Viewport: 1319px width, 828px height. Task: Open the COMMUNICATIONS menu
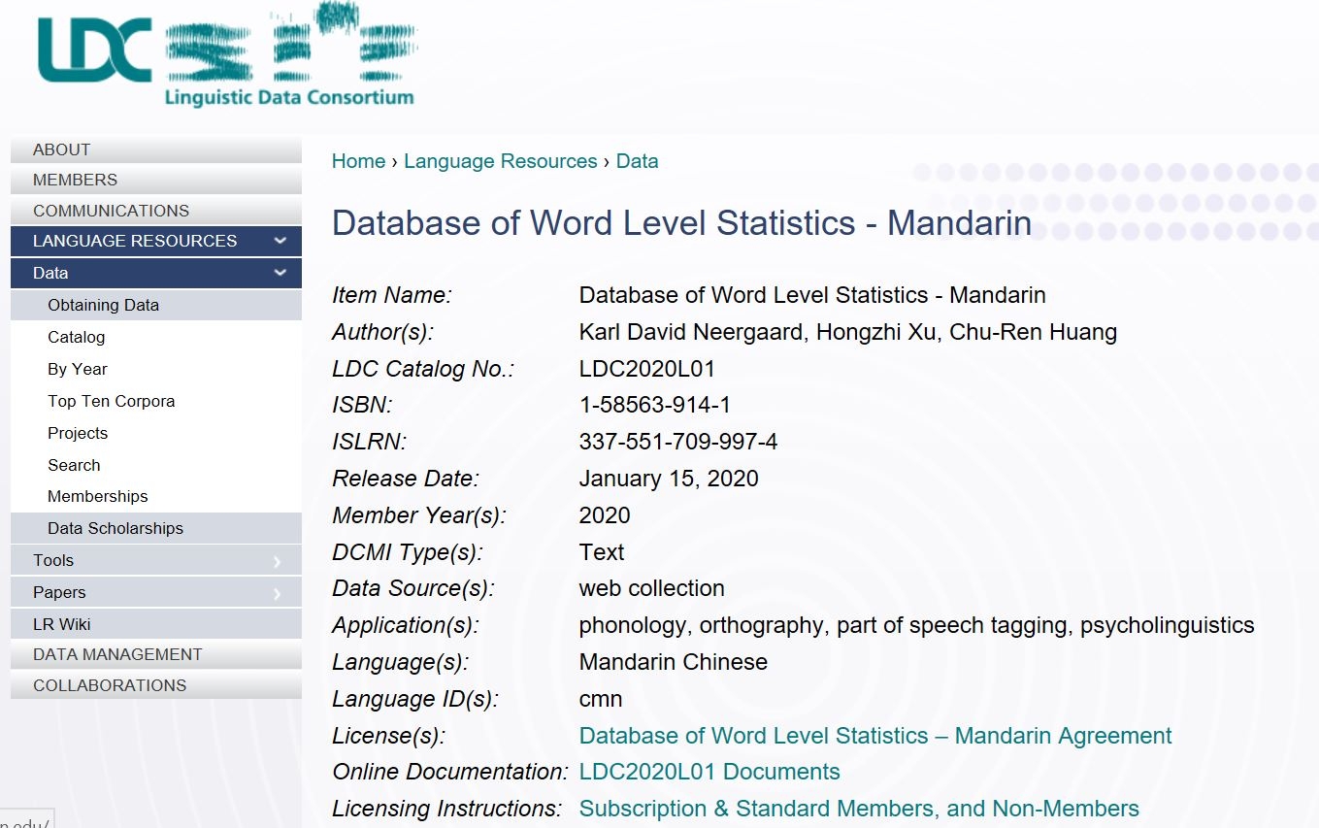point(111,211)
